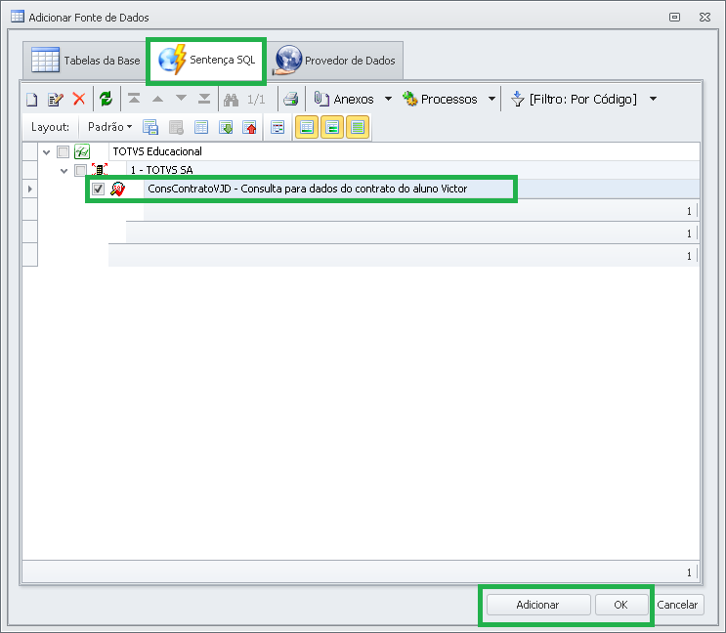
Task: Click the previous record up arrow
Action: [x=158, y=99]
